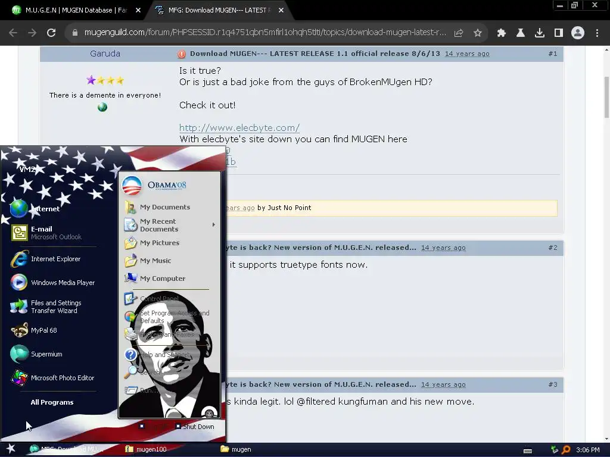610x457 pixels.
Task: Open browser three-dot menu
Action: coord(597,33)
